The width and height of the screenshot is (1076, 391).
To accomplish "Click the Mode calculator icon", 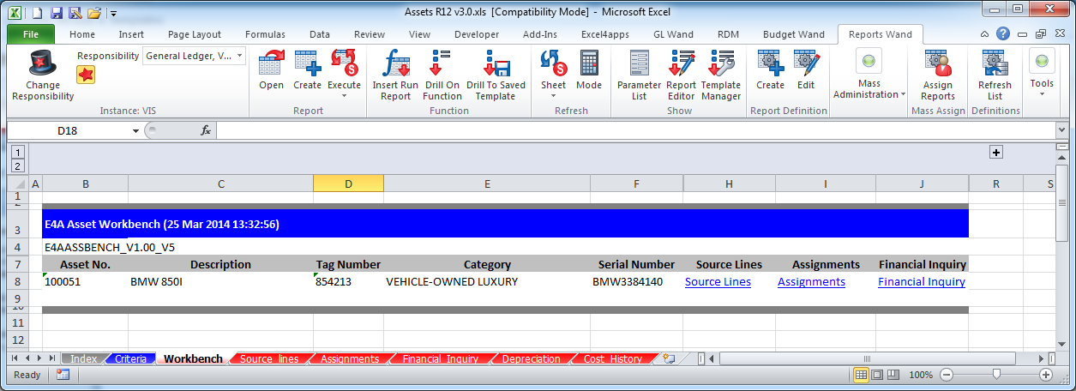I will 589,64.
